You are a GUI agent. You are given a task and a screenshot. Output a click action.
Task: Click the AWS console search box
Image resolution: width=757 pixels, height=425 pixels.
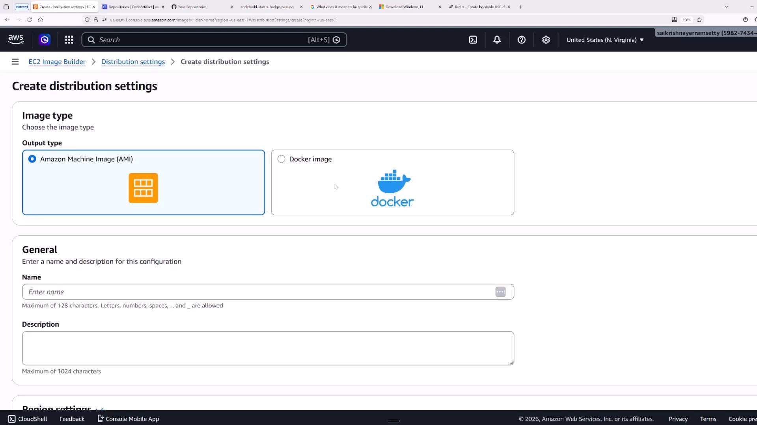[214, 40]
